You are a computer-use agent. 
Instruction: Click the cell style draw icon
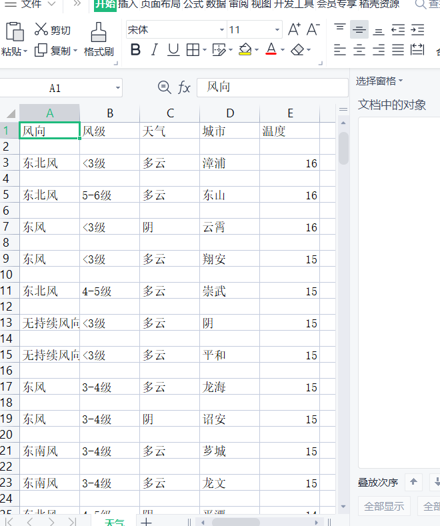[x=219, y=50]
